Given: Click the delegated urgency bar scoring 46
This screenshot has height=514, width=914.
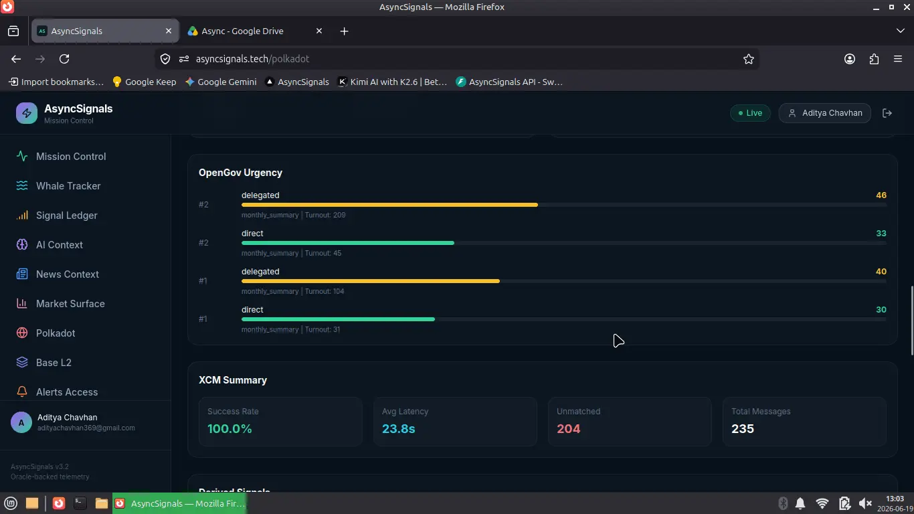Looking at the screenshot, I should tap(564, 204).
